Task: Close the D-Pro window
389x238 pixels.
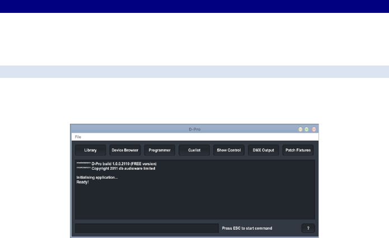Action: [x=314, y=129]
